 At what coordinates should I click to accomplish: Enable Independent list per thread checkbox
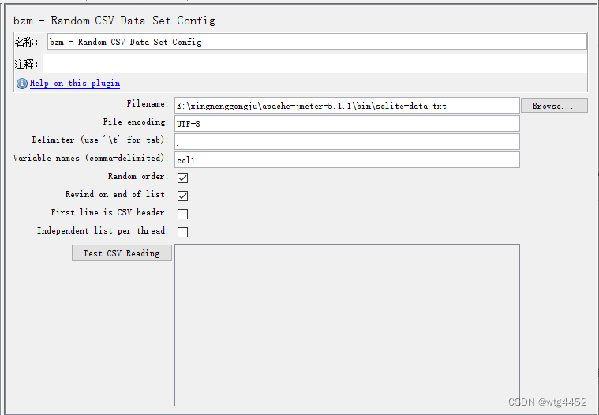coord(182,232)
